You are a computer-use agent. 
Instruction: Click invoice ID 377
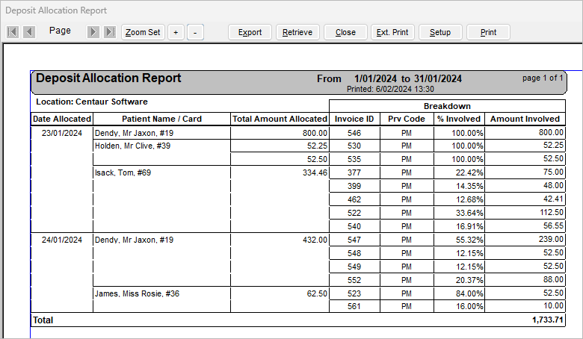click(354, 172)
